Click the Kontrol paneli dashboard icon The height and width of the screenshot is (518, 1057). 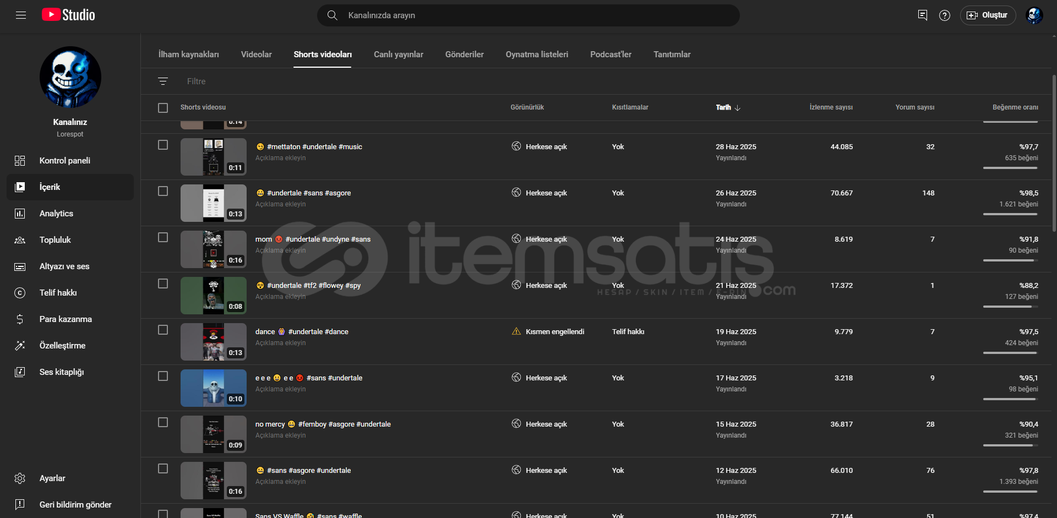pyautogui.click(x=20, y=161)
